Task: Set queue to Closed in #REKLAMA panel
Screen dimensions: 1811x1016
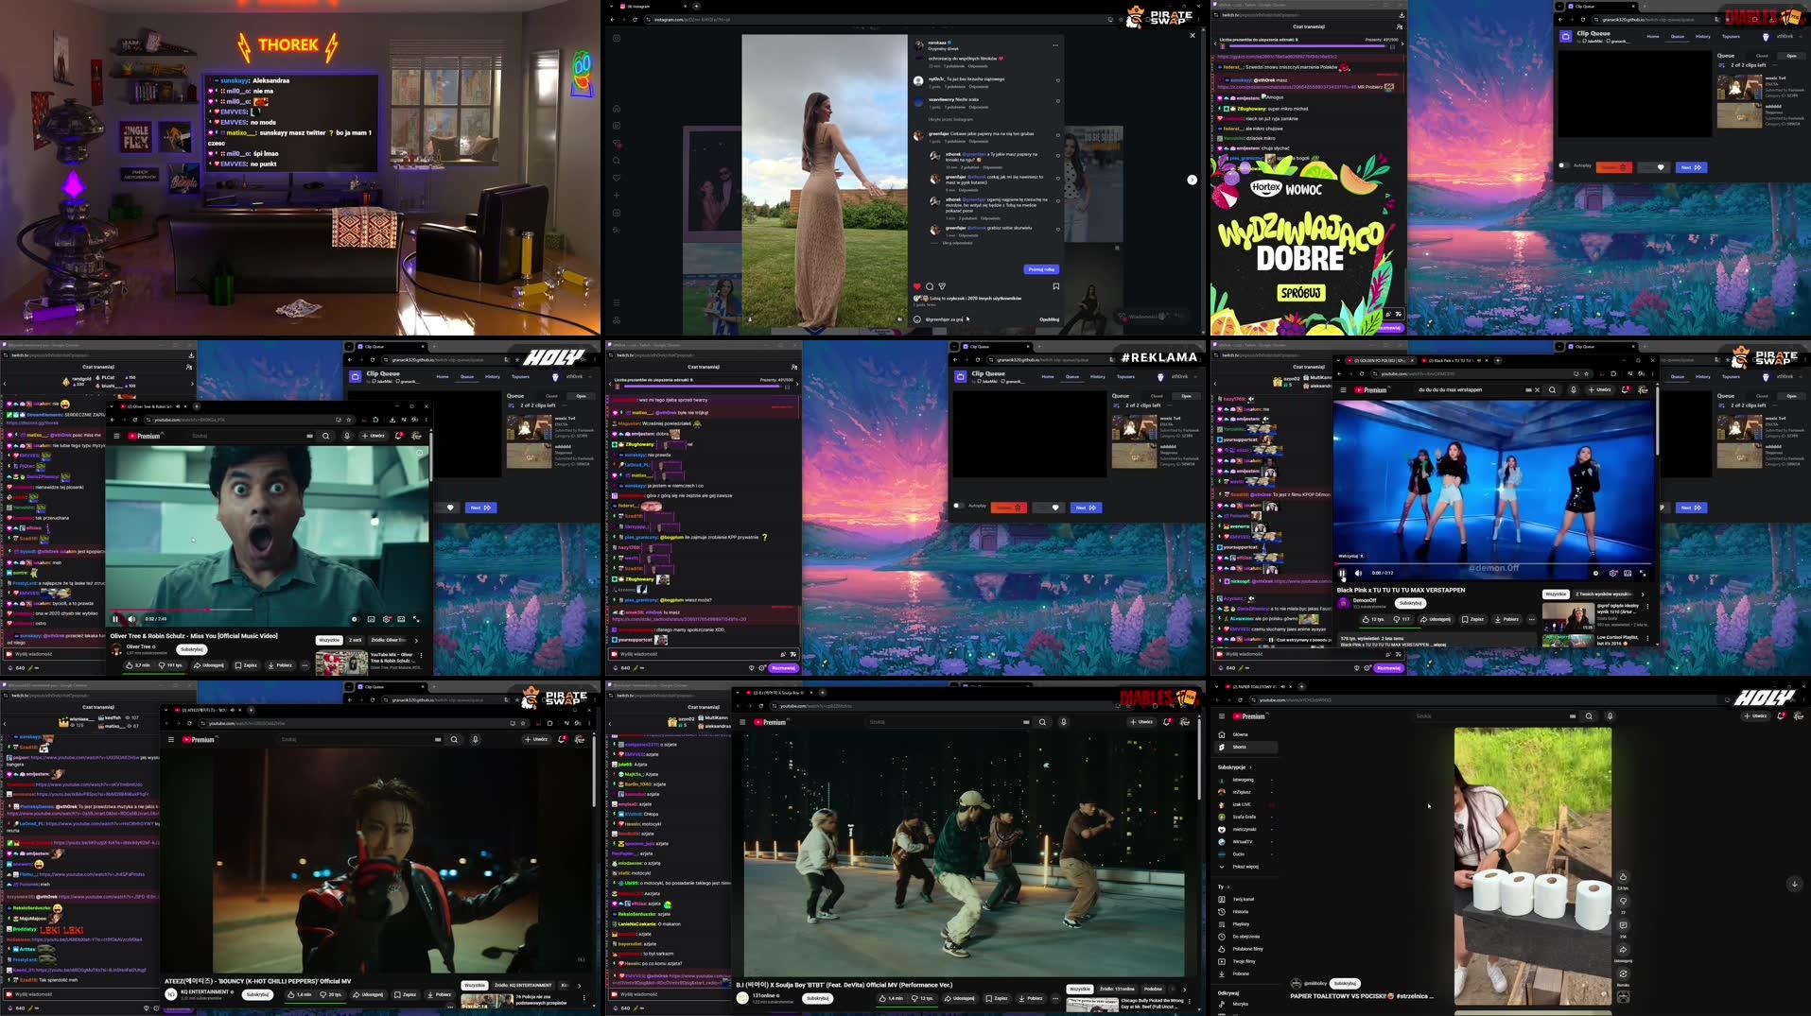Action: (x=1157, y=396)
